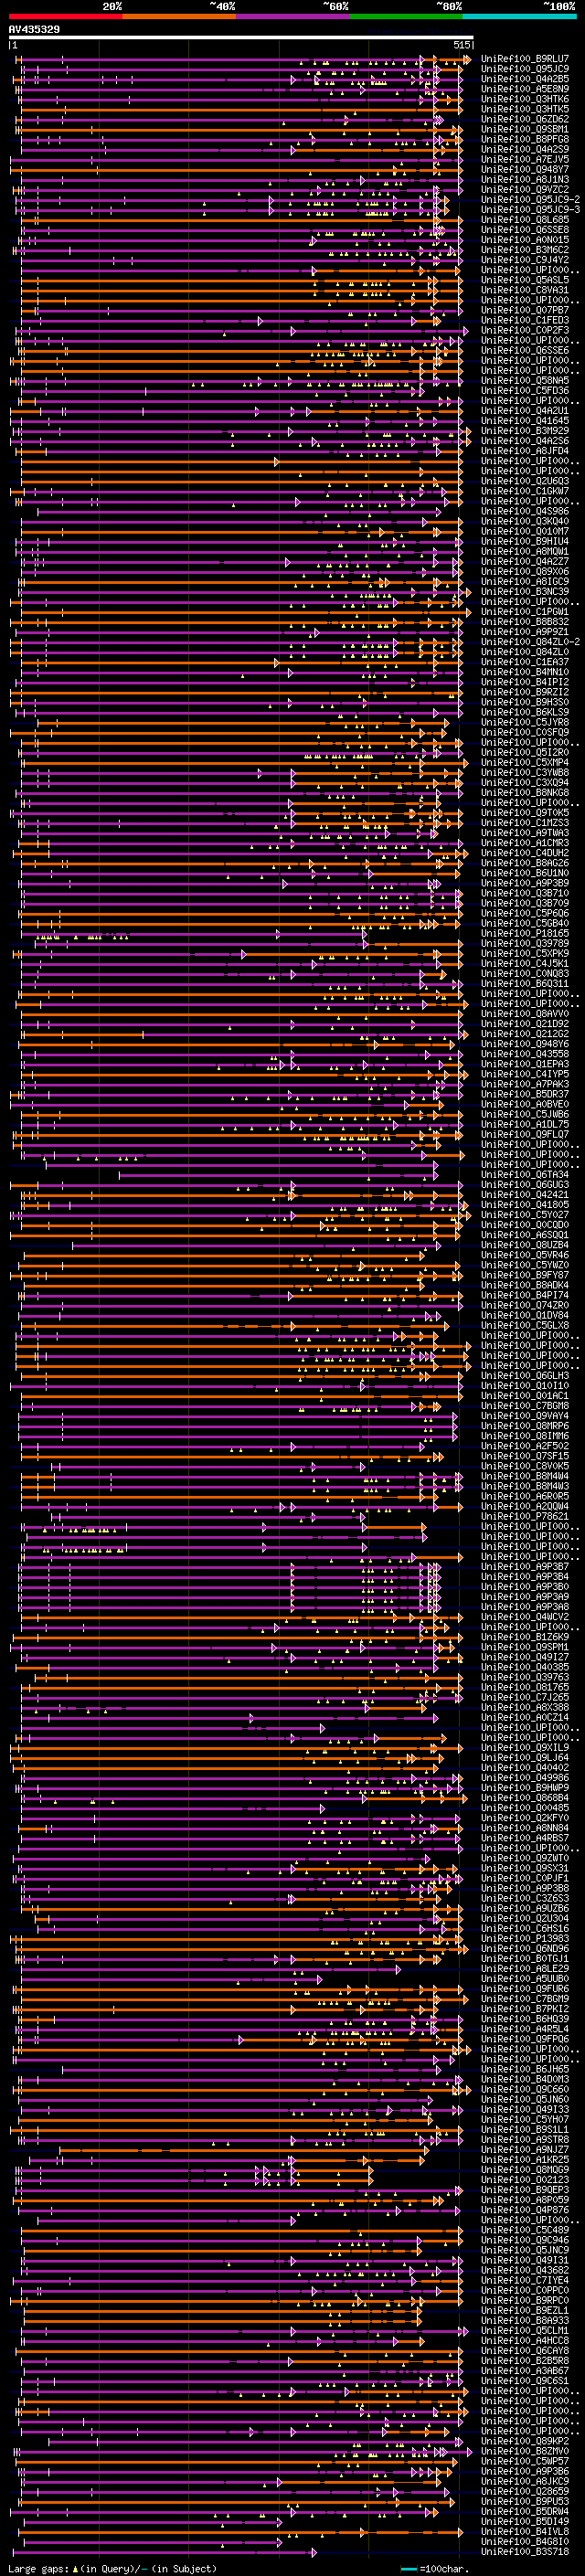This screenshot has width=585, height=2576.
Task: Select the UniRef100_Q95JC9-2 label
Action: [530, 200]
